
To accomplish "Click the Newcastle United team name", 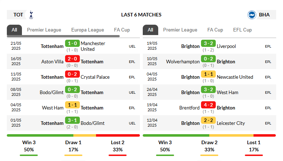I will tap(235, 77).
